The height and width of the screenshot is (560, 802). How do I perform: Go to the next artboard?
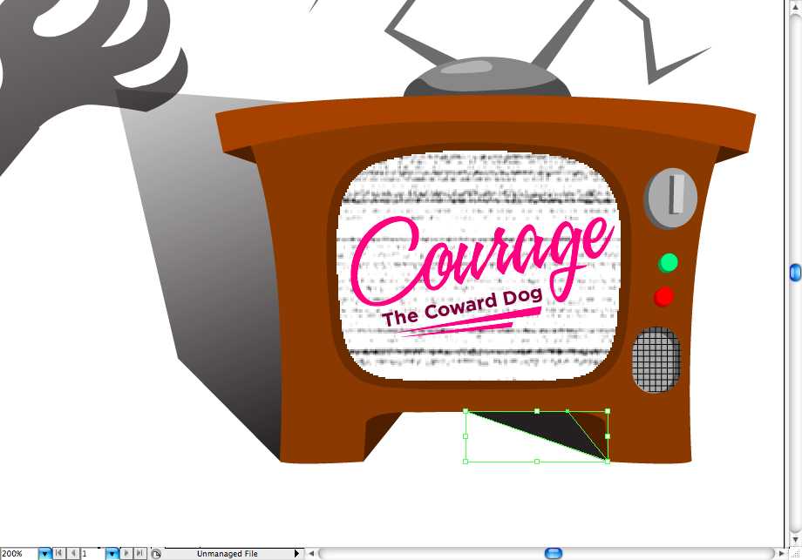click(126, 553)
